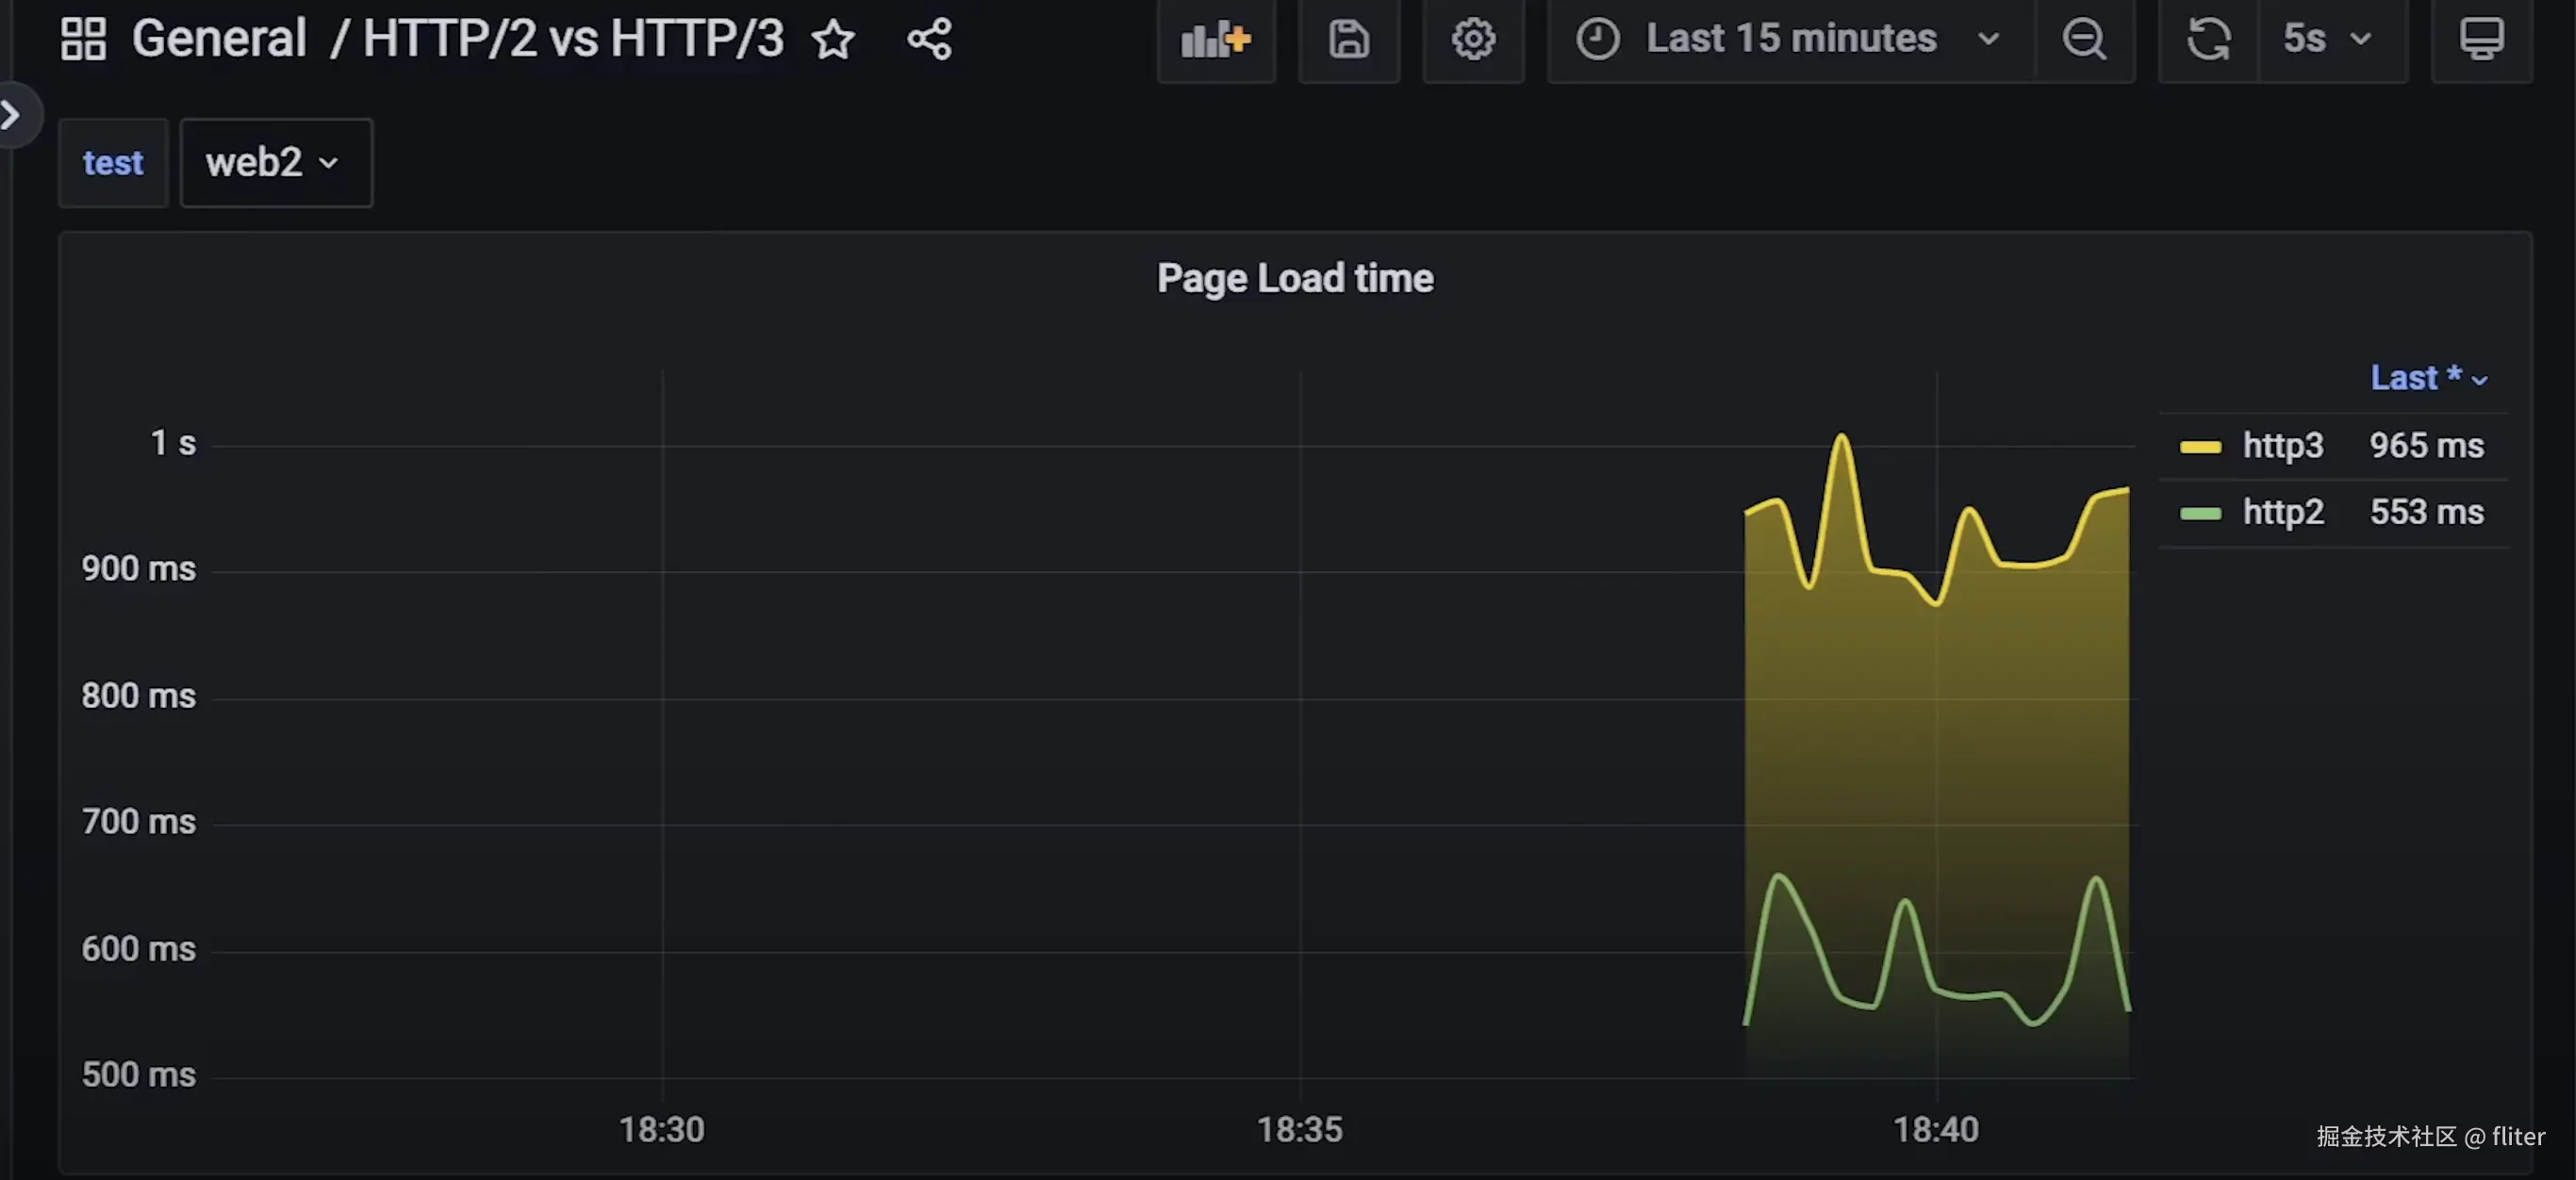Expand the left side menu arrow
The height and width of the screenshot is (1180, 2576).
click(x=12, y=115)
